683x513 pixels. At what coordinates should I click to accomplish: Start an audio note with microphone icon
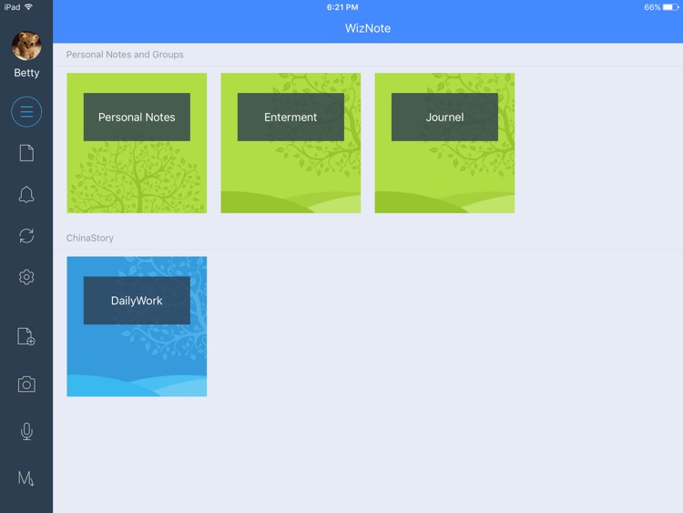tap(26, 432)
